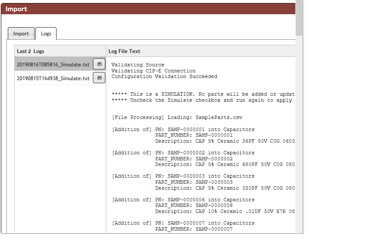Click the 'PN: SAMP-0000002 into Capacitors' line
Screen dimensions: 380x247
pos(183,153)
